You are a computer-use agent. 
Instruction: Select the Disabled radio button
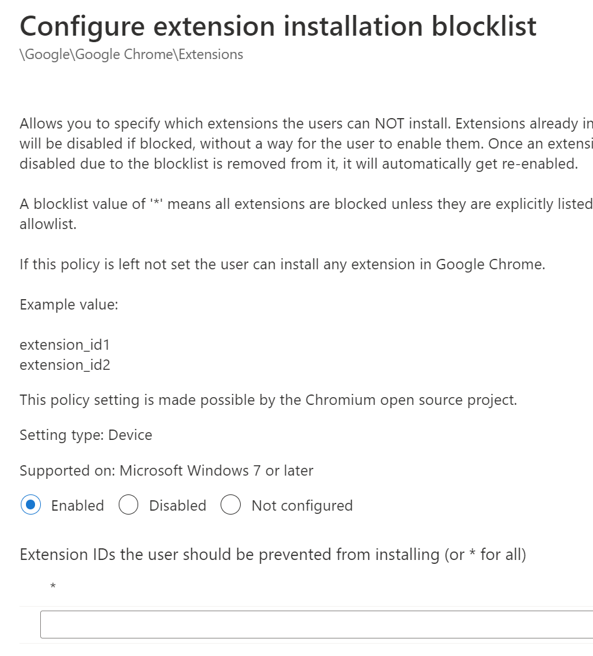(x=128, y=505)
